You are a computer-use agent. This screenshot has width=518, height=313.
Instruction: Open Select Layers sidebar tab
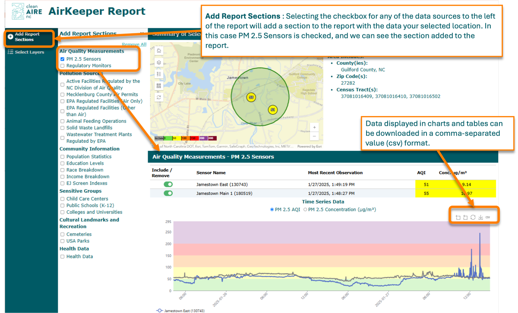[x=28, y=52]
